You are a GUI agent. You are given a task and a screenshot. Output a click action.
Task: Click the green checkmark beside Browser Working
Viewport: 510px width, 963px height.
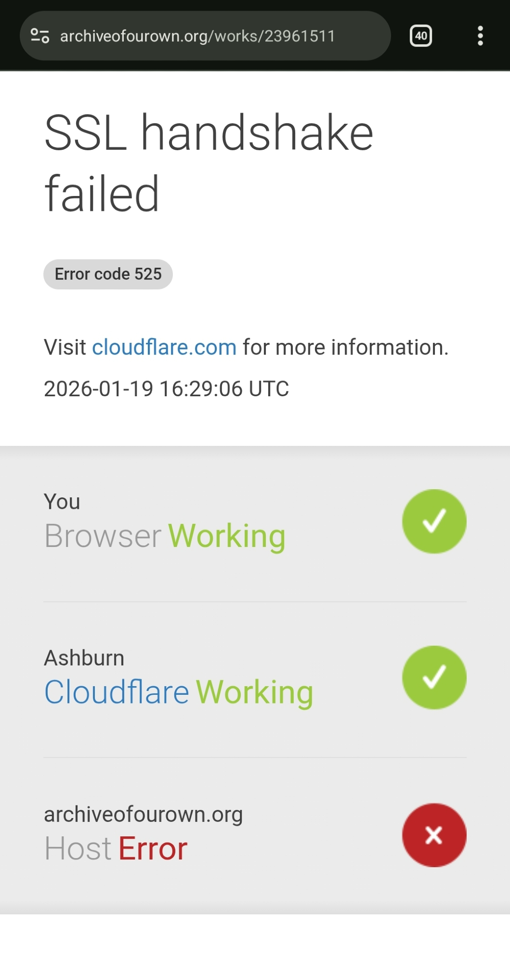434,521
